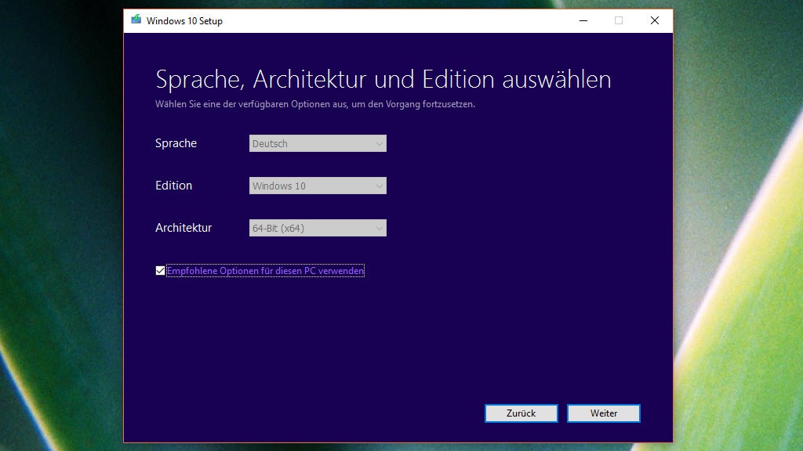Viewport: 803px width, 451px height.
Task: Close the Windows 10 Setup window
Action: [655, 20]
